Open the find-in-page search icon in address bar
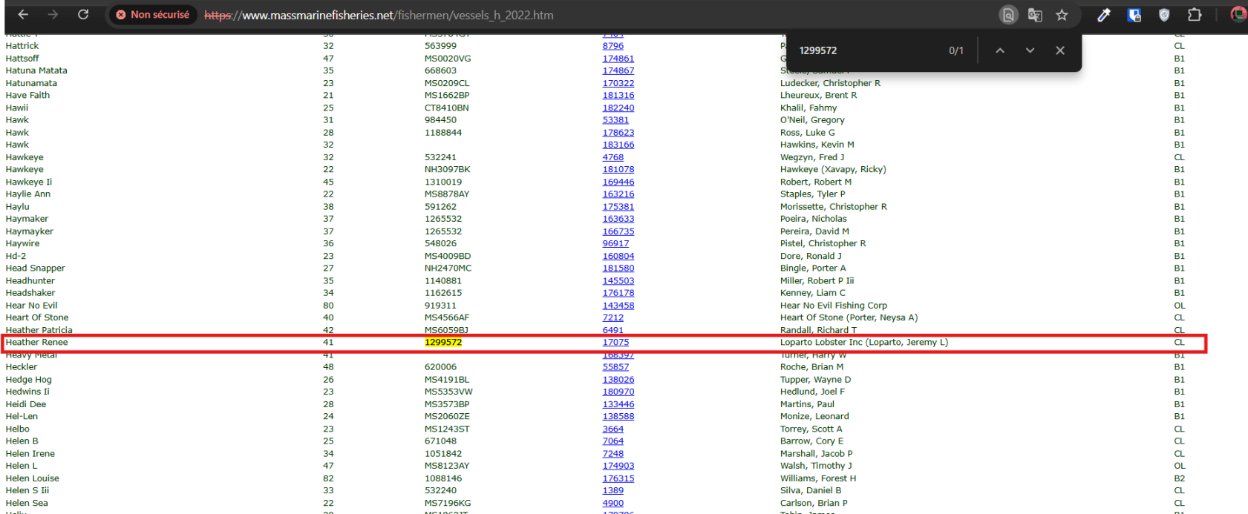Viewport: 1248px width, 514px height. pyautogui.click(x=1007, y=15)
